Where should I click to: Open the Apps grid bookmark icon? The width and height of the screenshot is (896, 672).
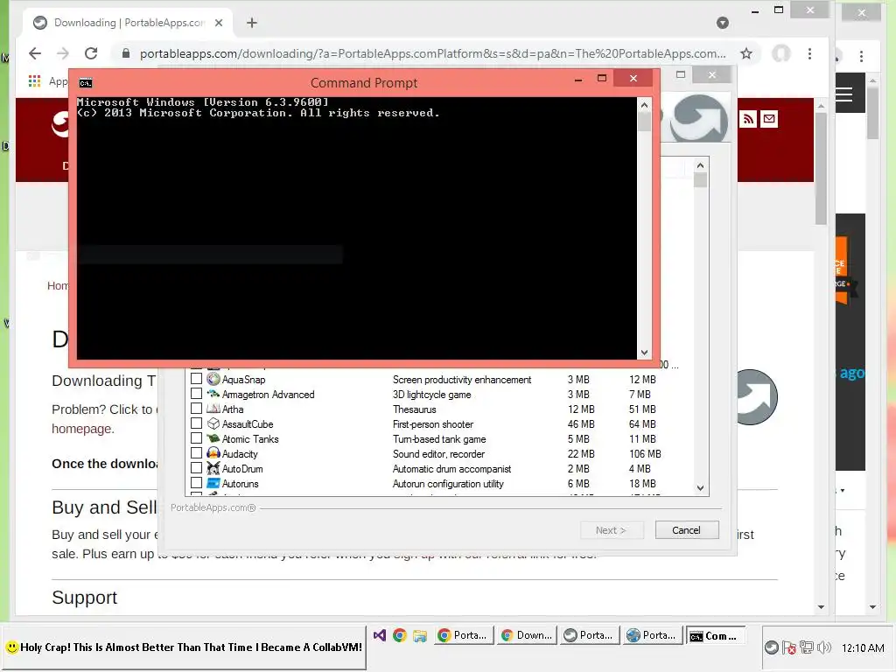click(34, 81)
